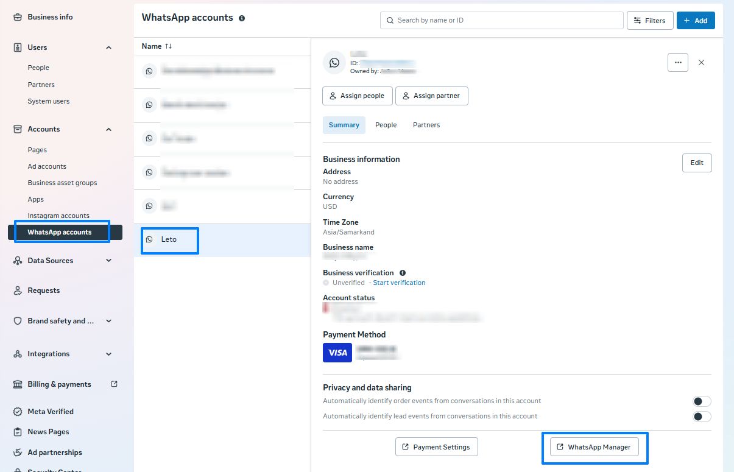This screenshot has height=472, width=734.
Task: Click the Business verification info icon
Action: coord(403,273)
